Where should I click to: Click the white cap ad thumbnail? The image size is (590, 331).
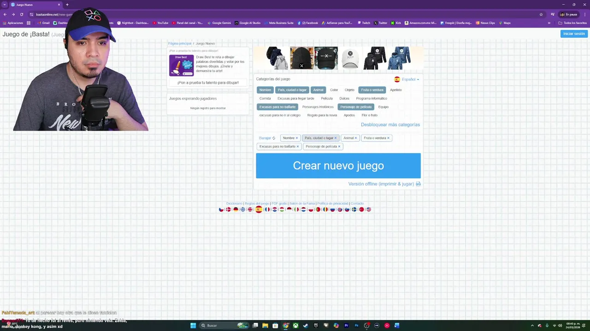pos(350,58)
